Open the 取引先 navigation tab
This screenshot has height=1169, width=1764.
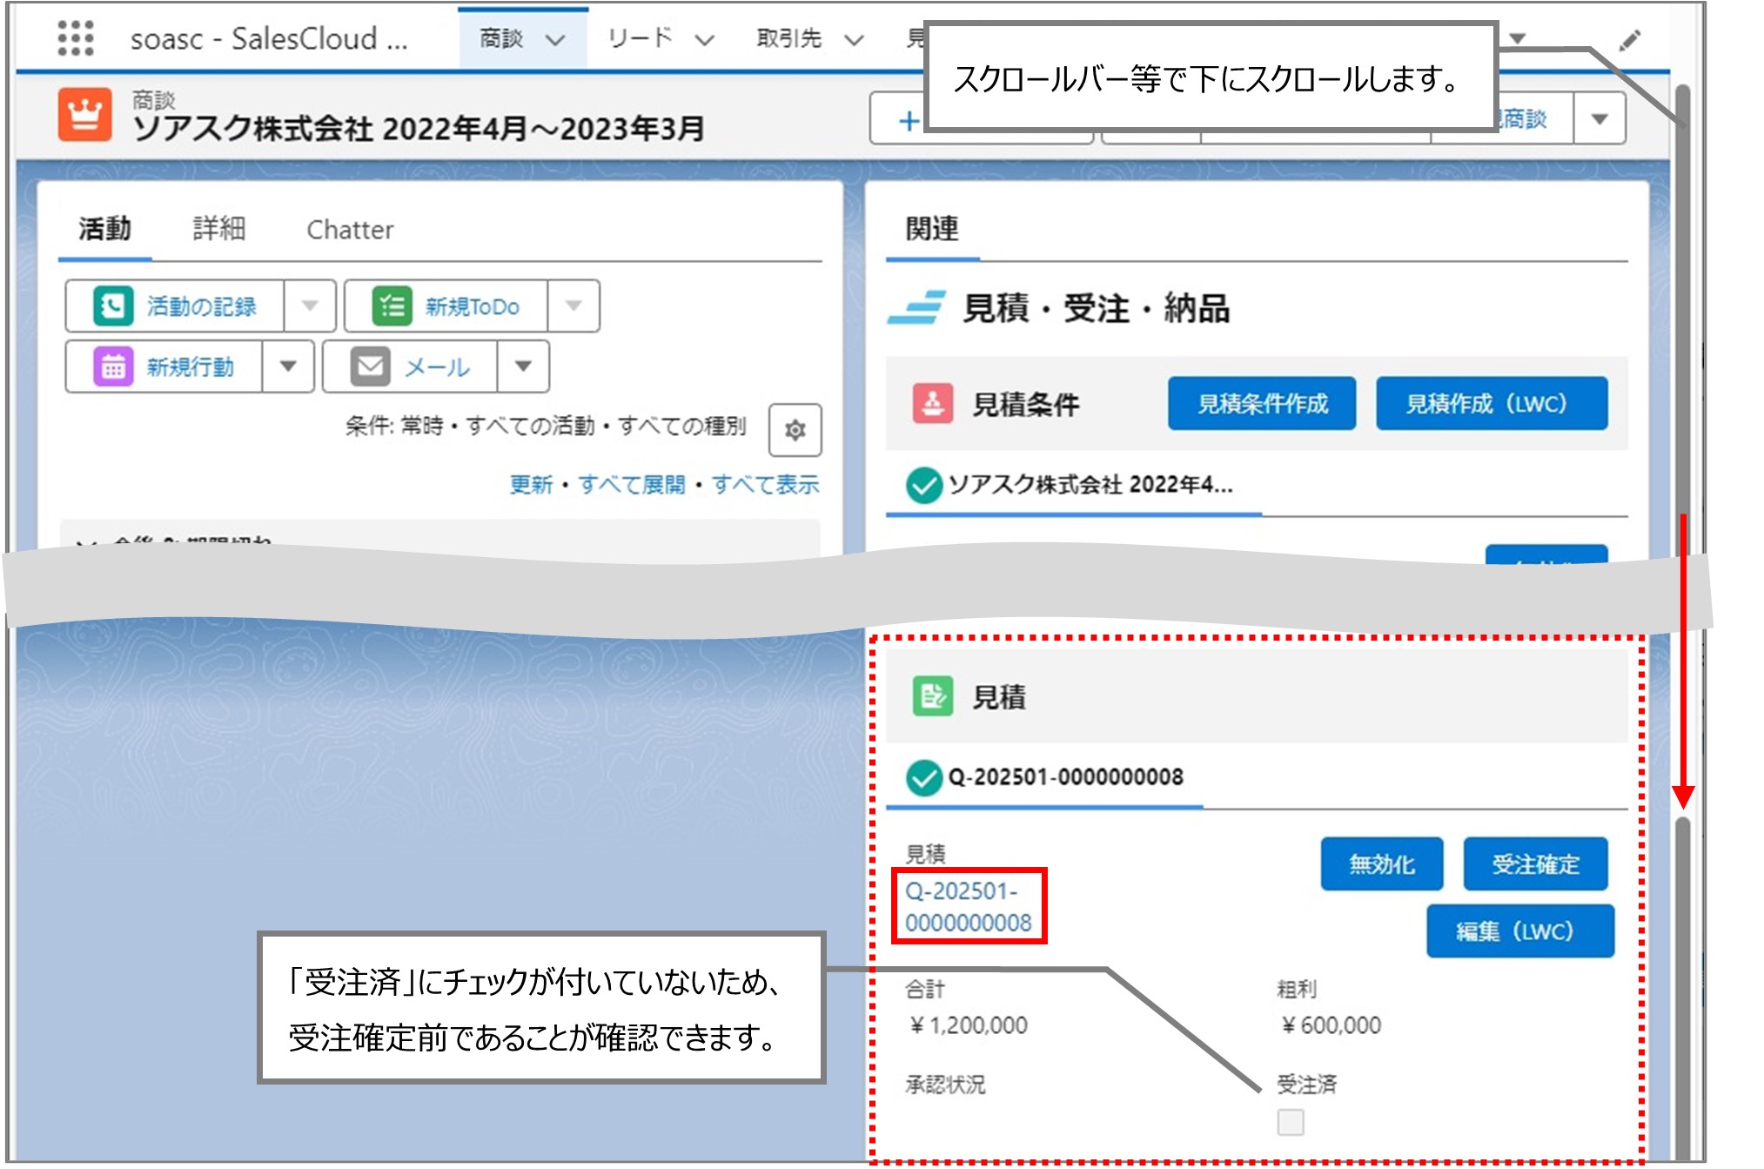coord(789,39)
